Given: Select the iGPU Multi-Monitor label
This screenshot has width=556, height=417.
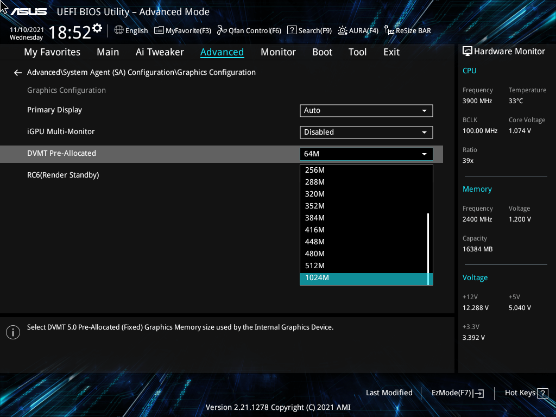Looking at the screenshot, I should point(61,131).
